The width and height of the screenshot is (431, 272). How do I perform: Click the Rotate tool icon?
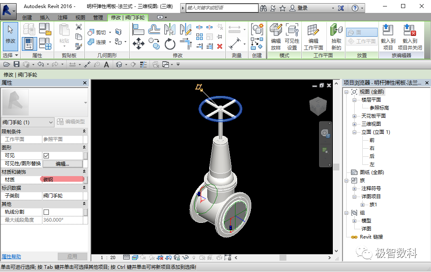(x=170, y=44)
